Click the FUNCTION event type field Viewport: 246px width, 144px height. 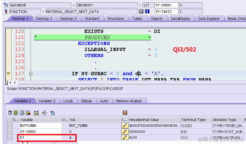click(x=25, y=12)
